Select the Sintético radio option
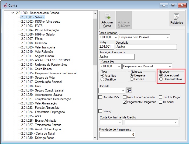 [x=102, y=79]
